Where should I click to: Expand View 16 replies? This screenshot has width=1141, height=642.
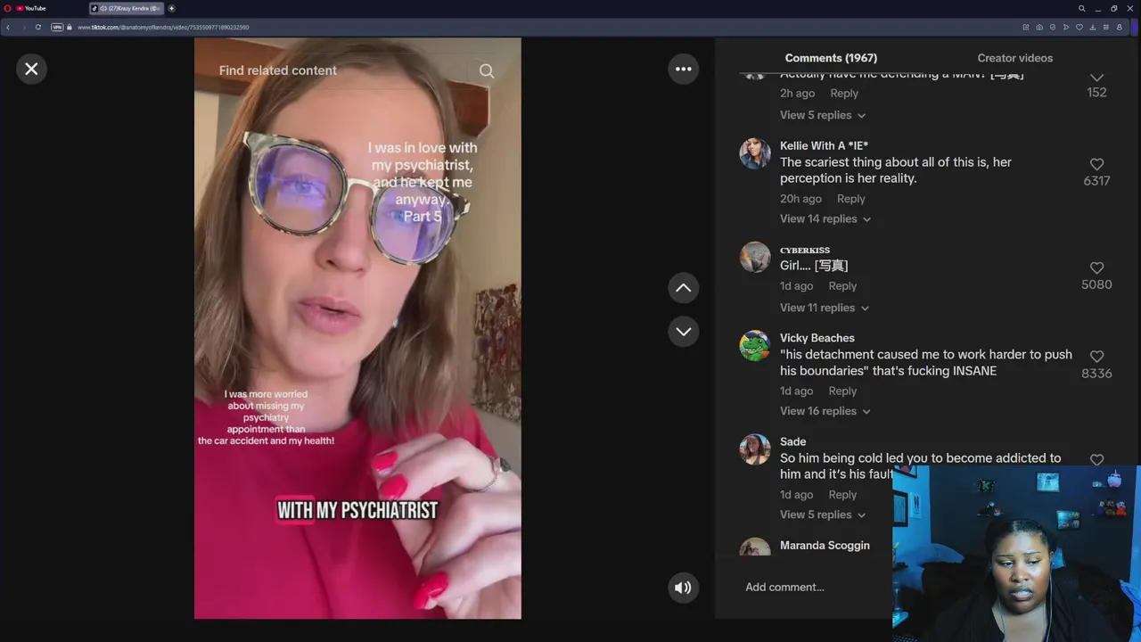pos(825,411)
